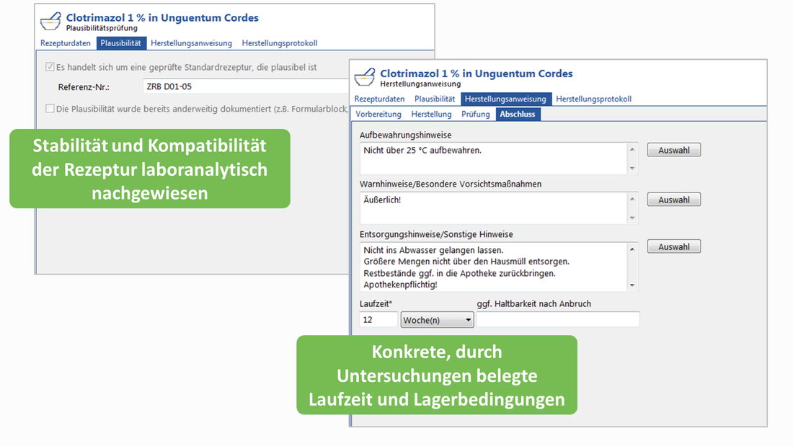Image resolution: width=793 pixels, height=446 pixels.
Task: Click 'Größere Mengen nicht über den Hausmüll' line
Action: pyautogui.click(x=466, y=262)
